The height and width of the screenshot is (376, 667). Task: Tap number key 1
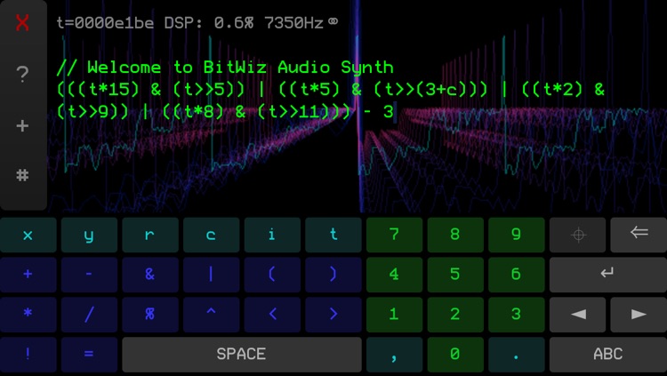pyautogui.click(x=394, y=315)
